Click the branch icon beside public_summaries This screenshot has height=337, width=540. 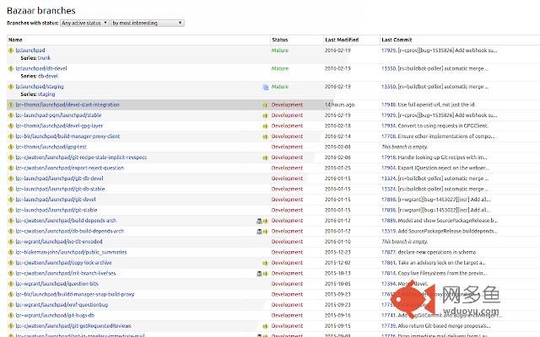pyautogui.click(x=11, y=252)
